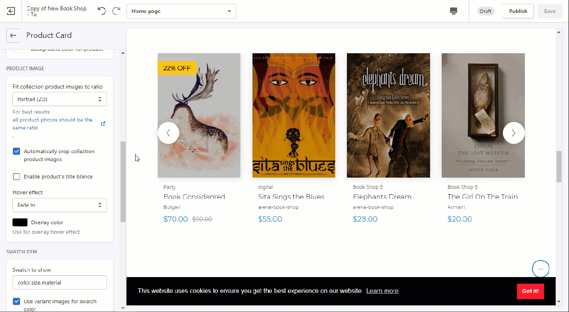Click the preview page scrollbar thumb

click(559, 166)
